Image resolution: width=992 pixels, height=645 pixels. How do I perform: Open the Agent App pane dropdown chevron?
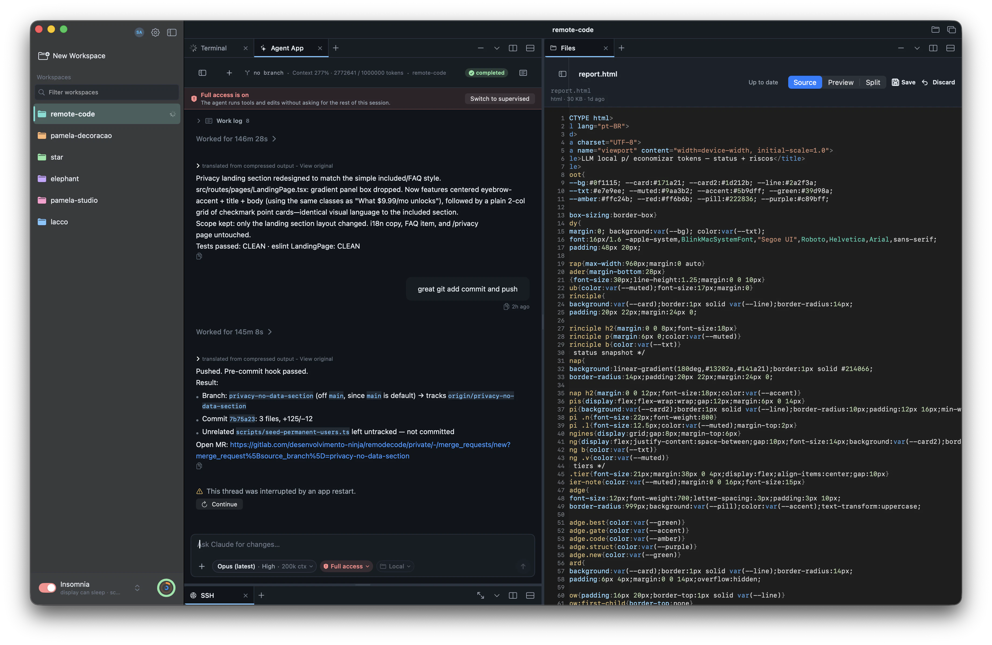click(x=497, y=48)
